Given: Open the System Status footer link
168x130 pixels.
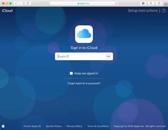Looking at the screenshot, I should 54,126.
